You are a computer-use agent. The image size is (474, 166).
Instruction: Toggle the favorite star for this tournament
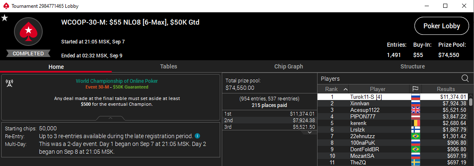(5, 18)
